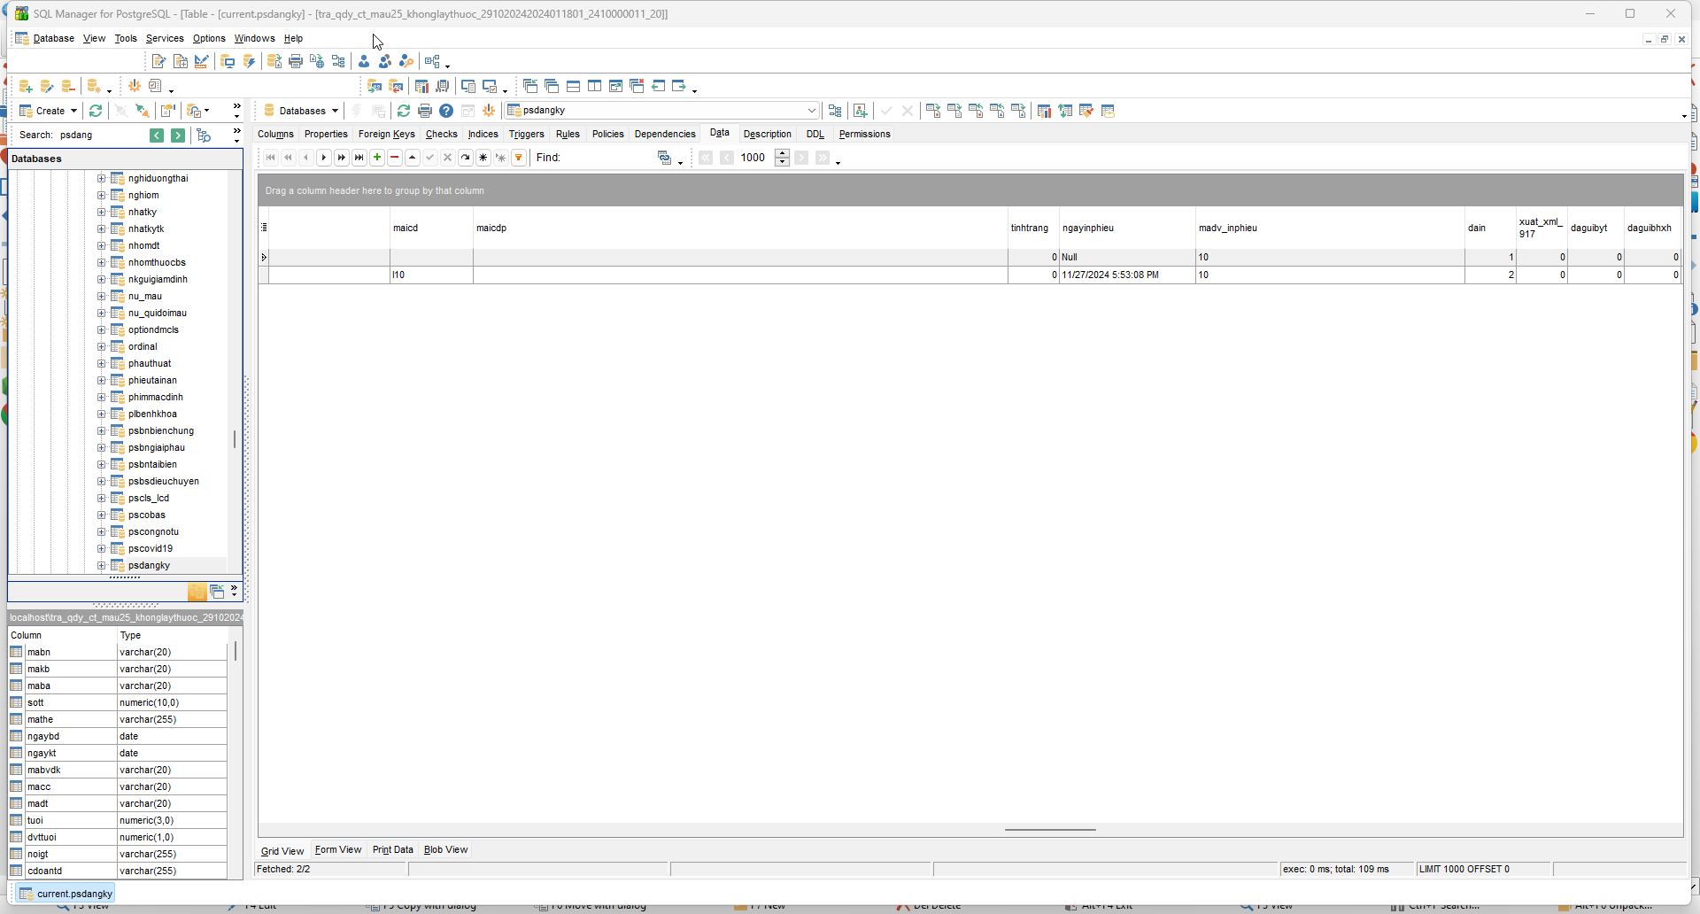Expand the nghiom table tree node
Viewport: 1700px width, 914px height.
[x=101, y=196]
